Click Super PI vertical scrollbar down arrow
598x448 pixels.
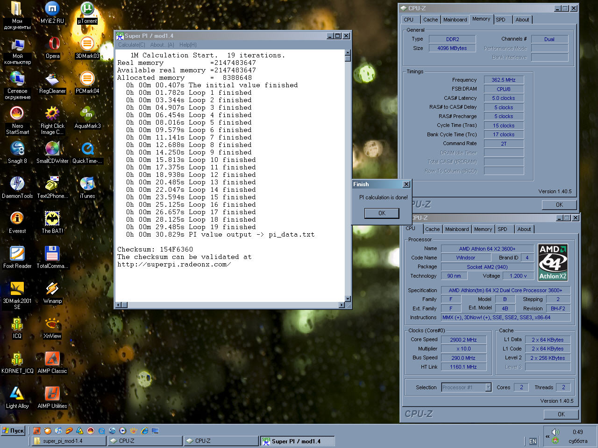click(x=348, y=299)
